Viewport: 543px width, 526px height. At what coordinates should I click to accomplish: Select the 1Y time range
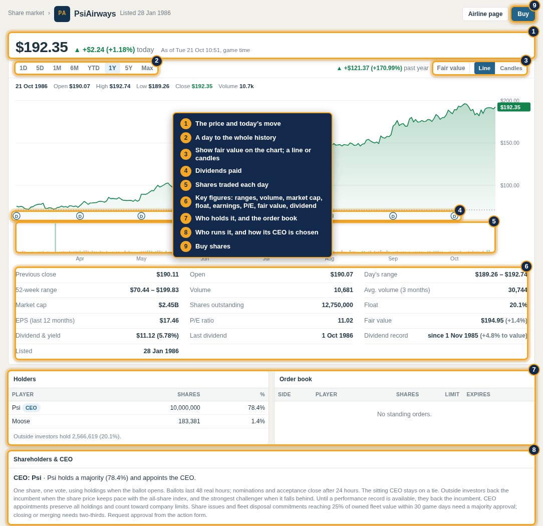click(x=112, y=68)
